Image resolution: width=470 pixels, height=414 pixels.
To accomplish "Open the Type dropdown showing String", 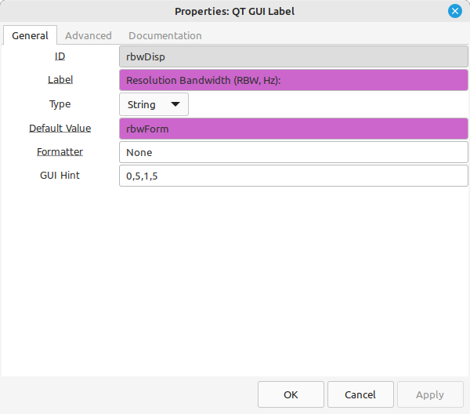I will [154, 104].
